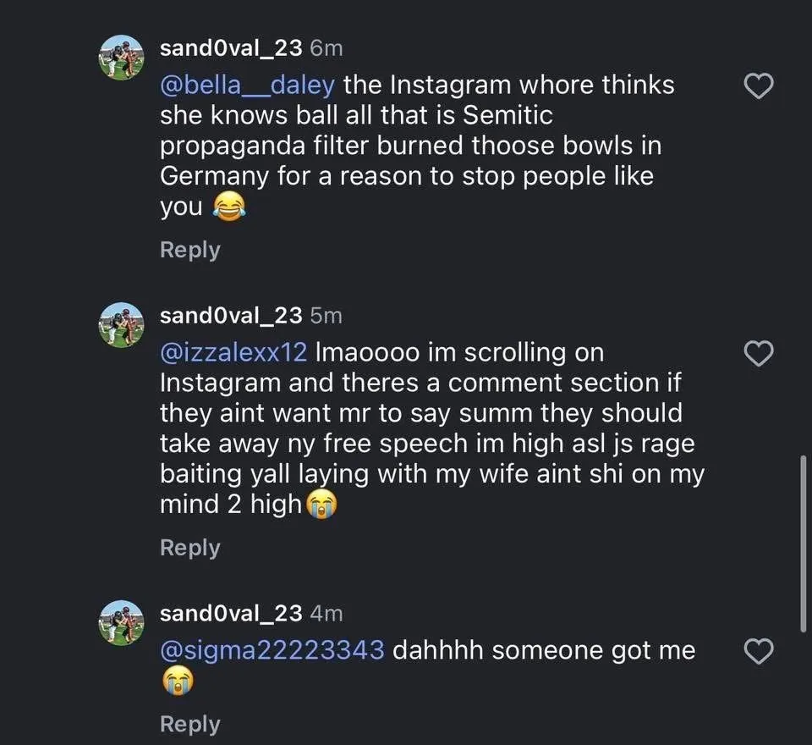812x745 pixels.
Task: Open the @sigma22223343 mention link
Action: (272, 650)
